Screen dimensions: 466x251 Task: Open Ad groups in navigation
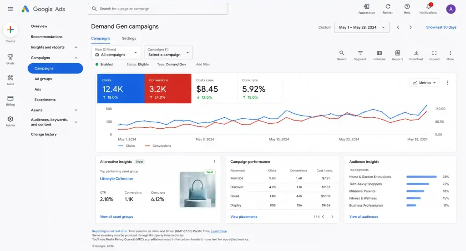click(x=43, y=79)
